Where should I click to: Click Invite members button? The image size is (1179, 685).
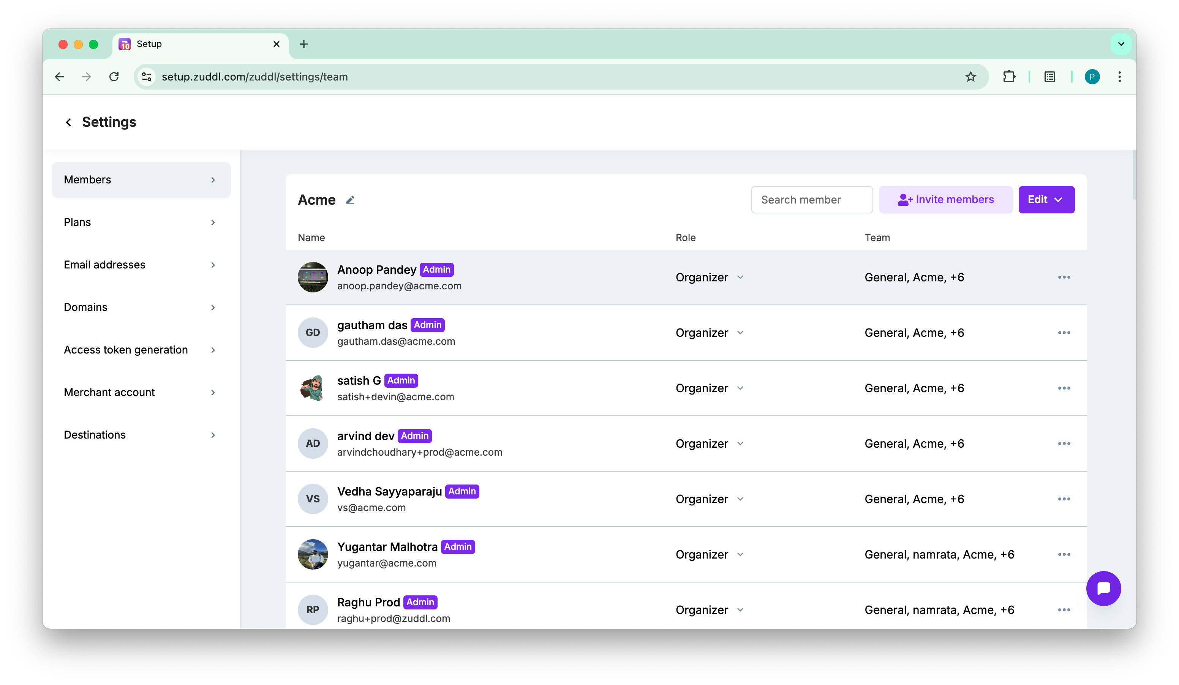[945, 200]
